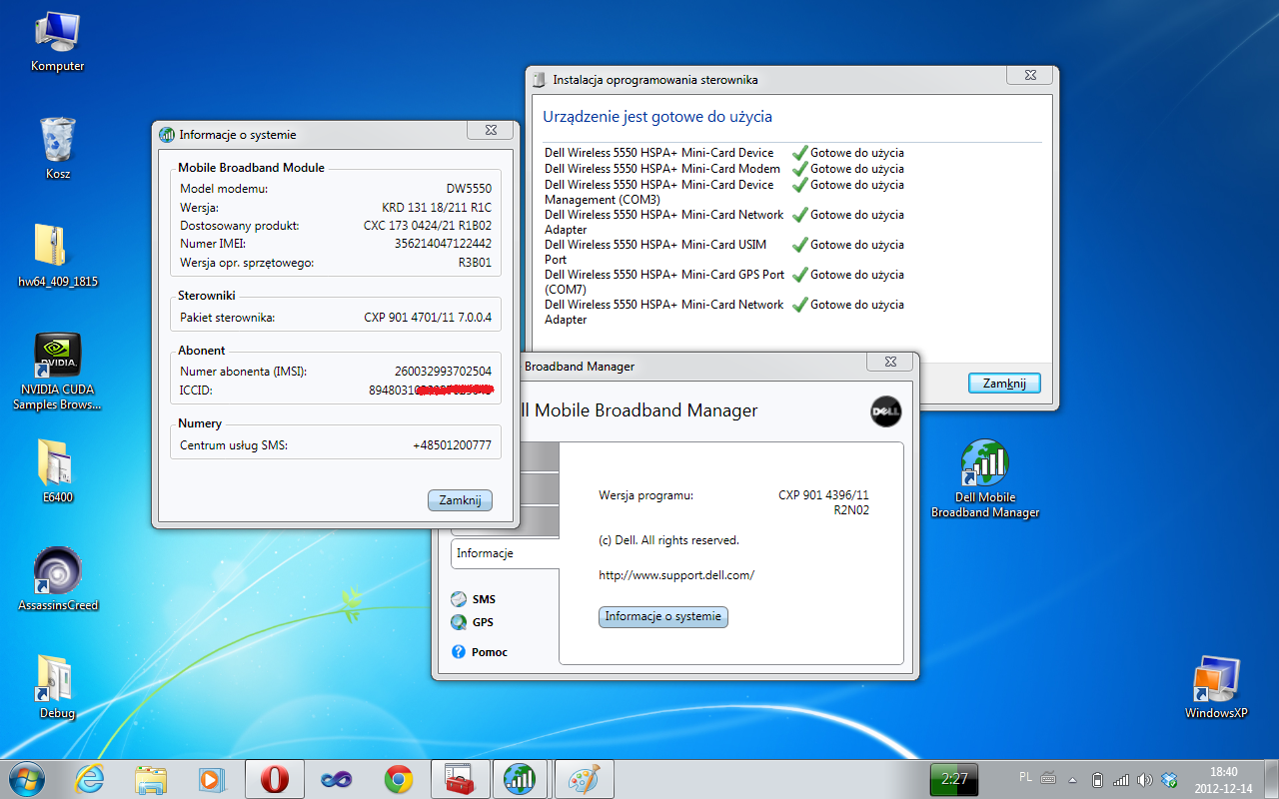The image size is (1279, 799).
Task: Open the Kosz recycle bin icon
Action: point(58,150)
